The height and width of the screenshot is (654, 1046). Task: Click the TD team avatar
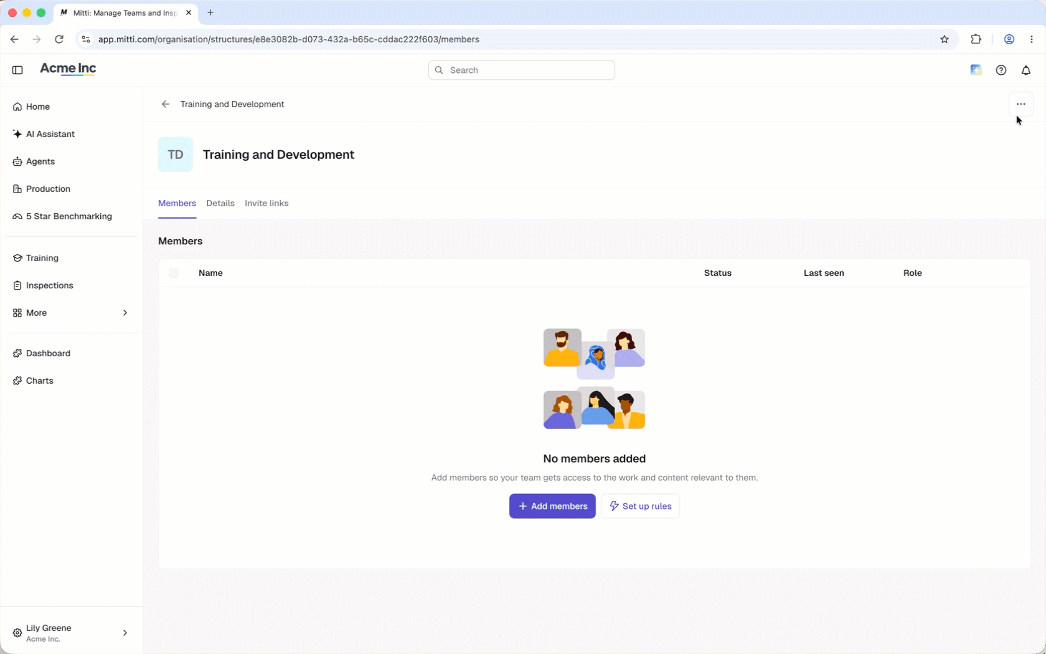176,154
